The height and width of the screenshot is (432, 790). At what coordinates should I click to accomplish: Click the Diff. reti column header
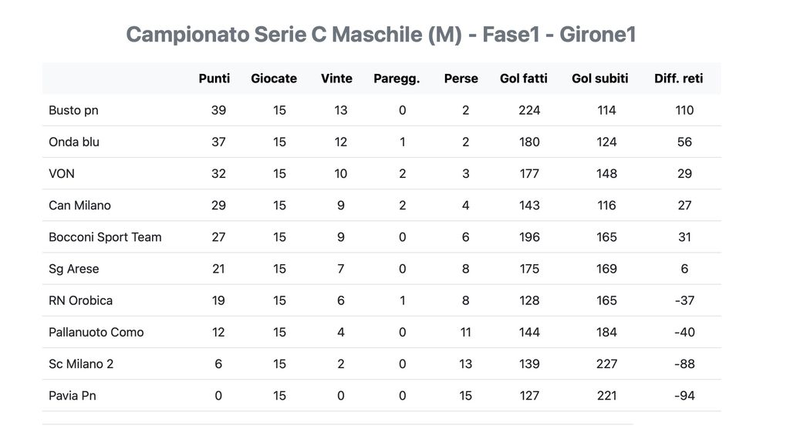click(678, 79)
